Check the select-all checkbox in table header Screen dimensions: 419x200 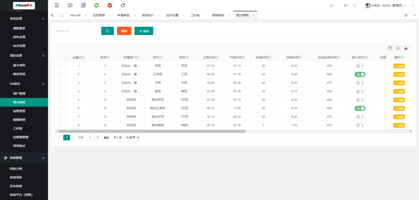tap(60, 57)
